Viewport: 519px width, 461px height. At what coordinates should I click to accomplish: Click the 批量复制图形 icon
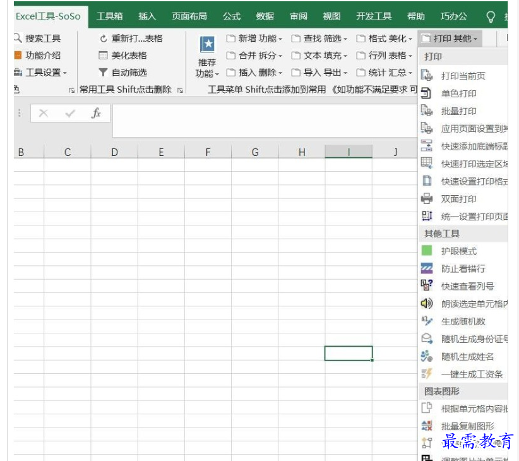click(427, 426)
